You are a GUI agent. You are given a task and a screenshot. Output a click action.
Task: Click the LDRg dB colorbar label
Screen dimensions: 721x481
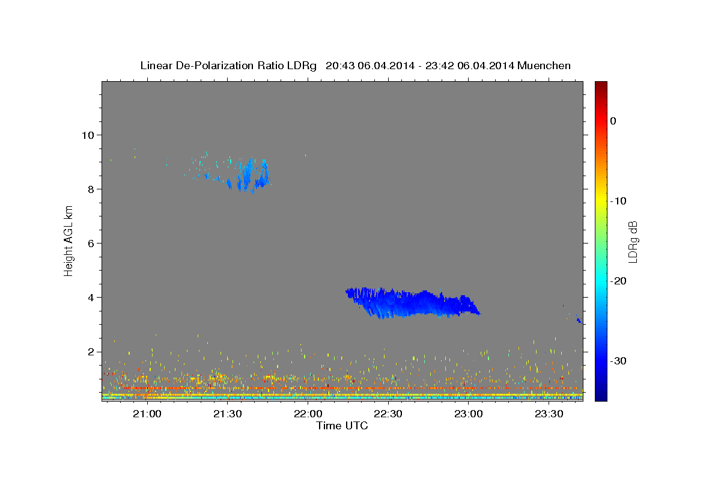coord(633,241)
